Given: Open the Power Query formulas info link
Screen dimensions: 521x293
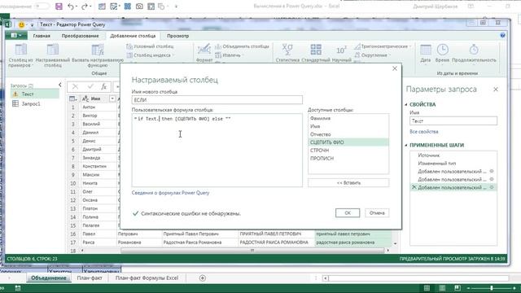Looking at the screenshot, I should pyautogui.click(x=170, y=193).
